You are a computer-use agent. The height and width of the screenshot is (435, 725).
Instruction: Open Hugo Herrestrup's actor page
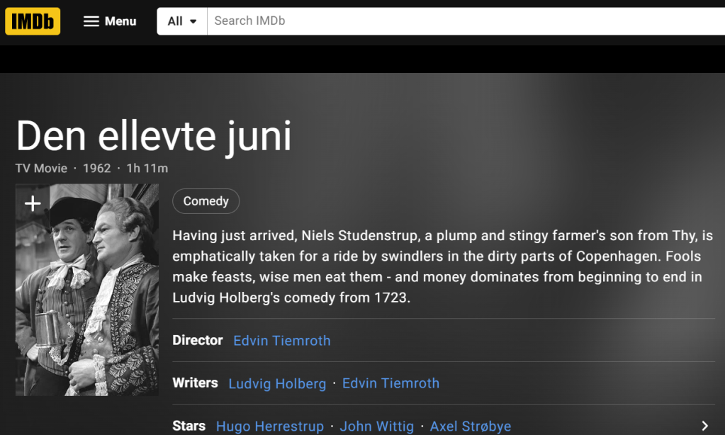click(269, 426)
